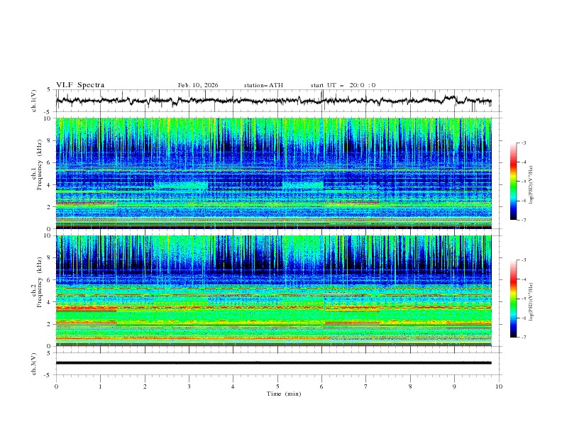Click the "VLF Spectra" plot title
This screenshot has height=434, width=562.
pyautogui.click(x=80, y=85)
